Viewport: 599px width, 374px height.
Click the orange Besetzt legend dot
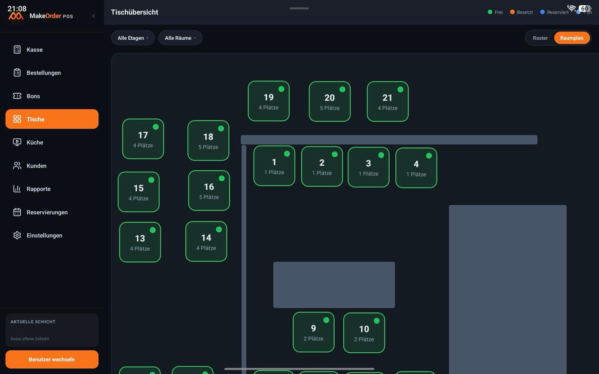pos(512,12)
